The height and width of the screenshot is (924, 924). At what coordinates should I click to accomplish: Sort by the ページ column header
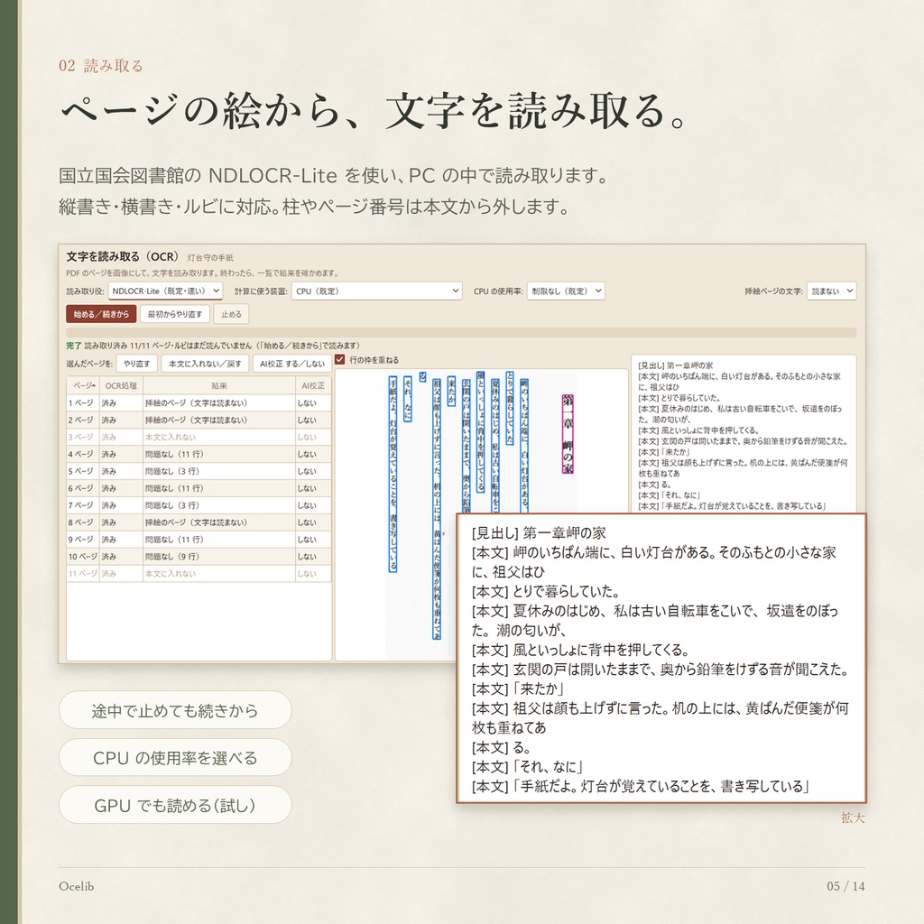point(83,385)
